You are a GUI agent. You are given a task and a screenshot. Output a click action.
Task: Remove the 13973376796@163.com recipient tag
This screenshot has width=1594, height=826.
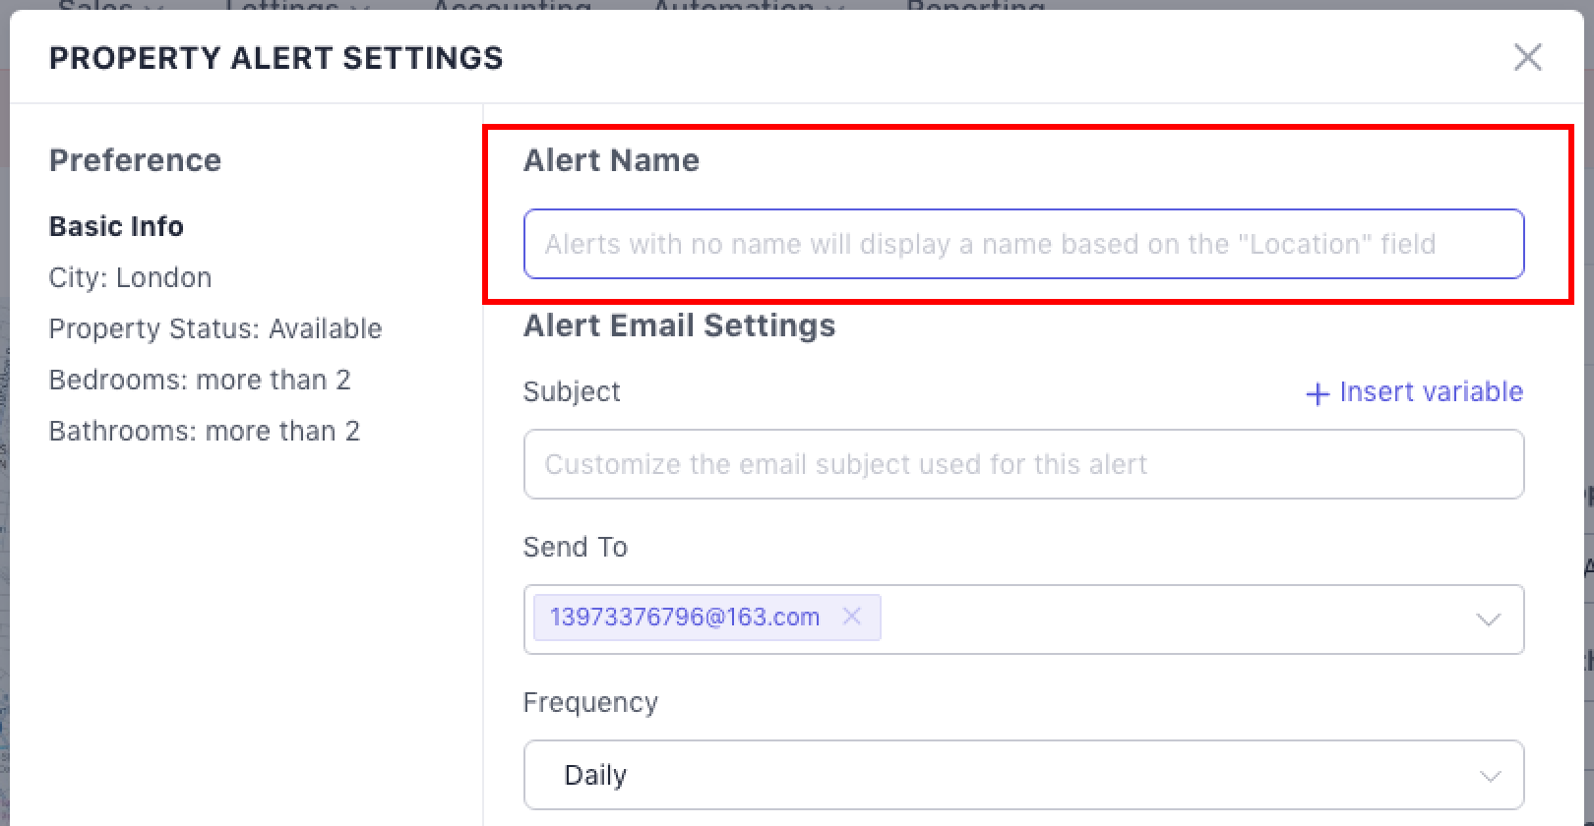852,617
